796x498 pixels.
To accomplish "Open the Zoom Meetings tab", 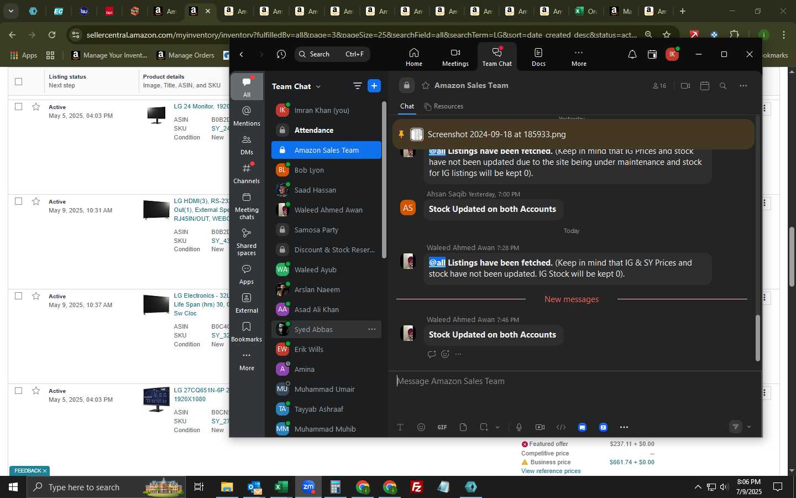I will (455, 56).
